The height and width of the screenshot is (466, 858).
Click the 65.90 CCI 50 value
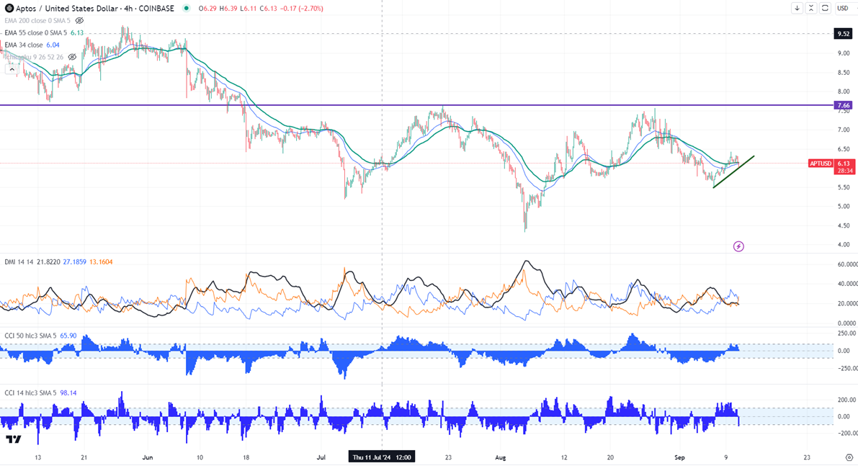[x=68, y=336]
